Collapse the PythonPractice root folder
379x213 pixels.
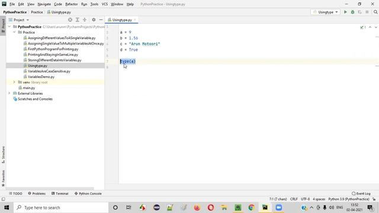(x=9, y=27)
